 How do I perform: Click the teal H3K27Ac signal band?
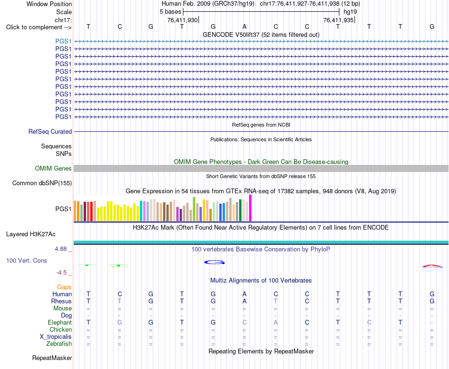pos(261,242)
